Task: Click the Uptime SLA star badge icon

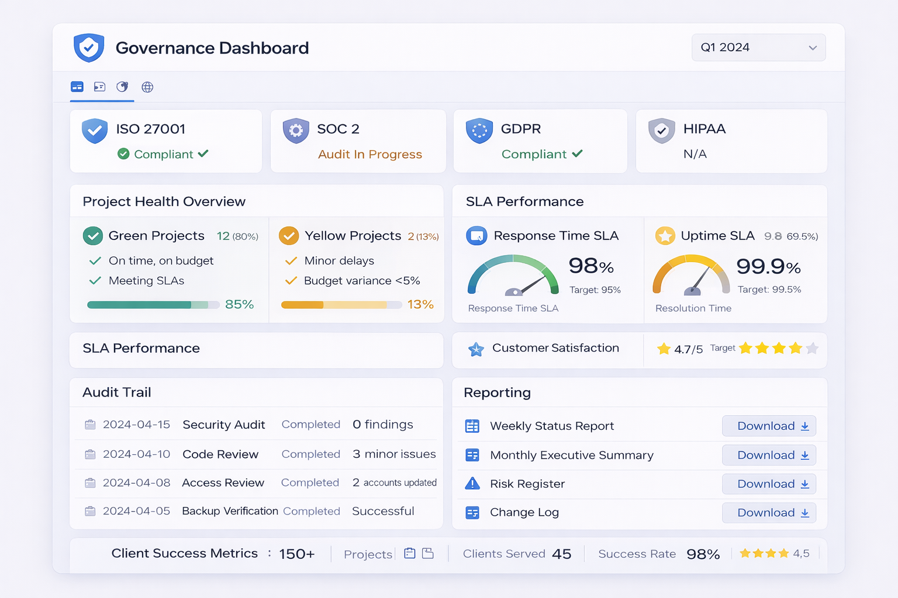Action: click(665, 235)
